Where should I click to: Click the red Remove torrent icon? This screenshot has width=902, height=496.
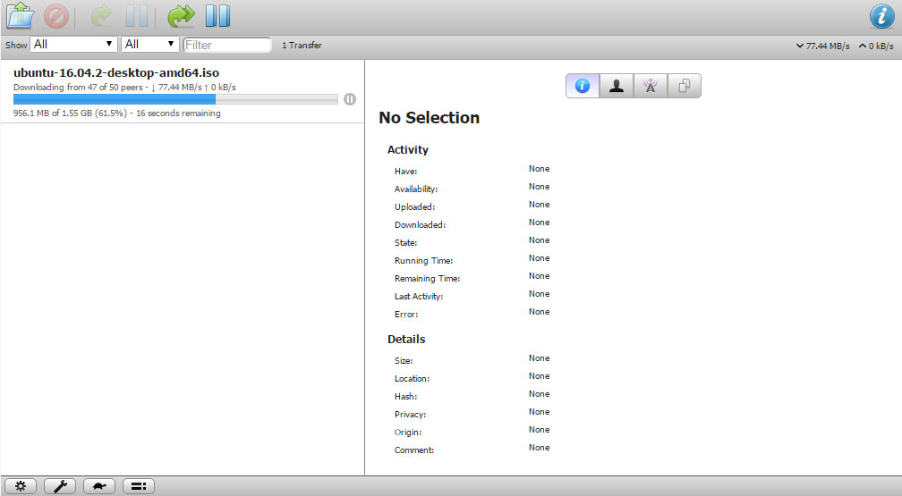56,16
